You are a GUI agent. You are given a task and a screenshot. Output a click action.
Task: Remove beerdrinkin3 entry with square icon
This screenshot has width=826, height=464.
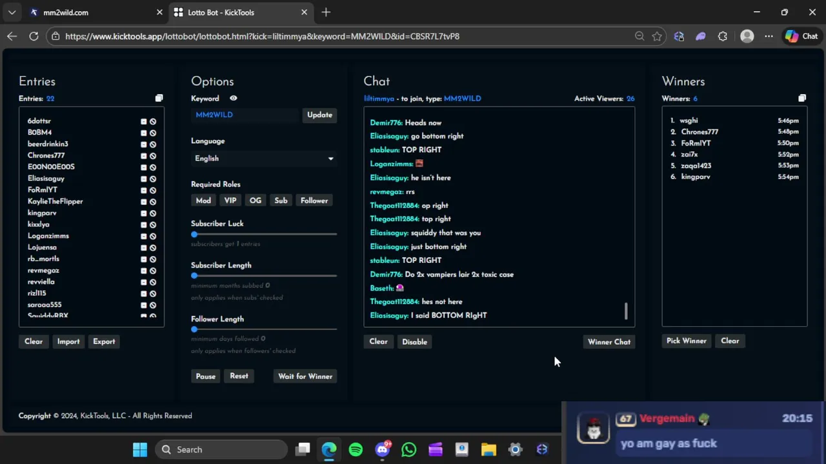pos(143,144)
